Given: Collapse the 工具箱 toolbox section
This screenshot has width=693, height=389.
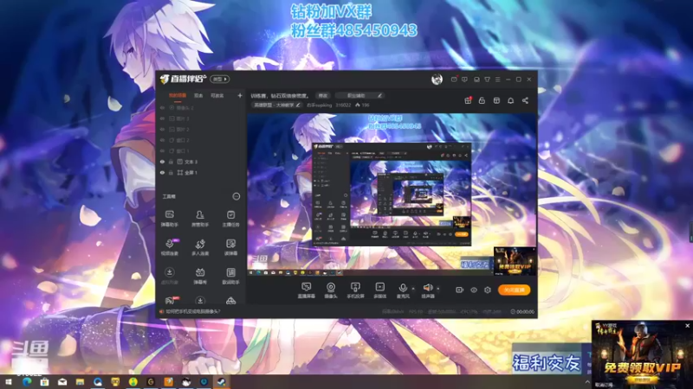Looking at the screenshot, I should (x=236, y=196).
